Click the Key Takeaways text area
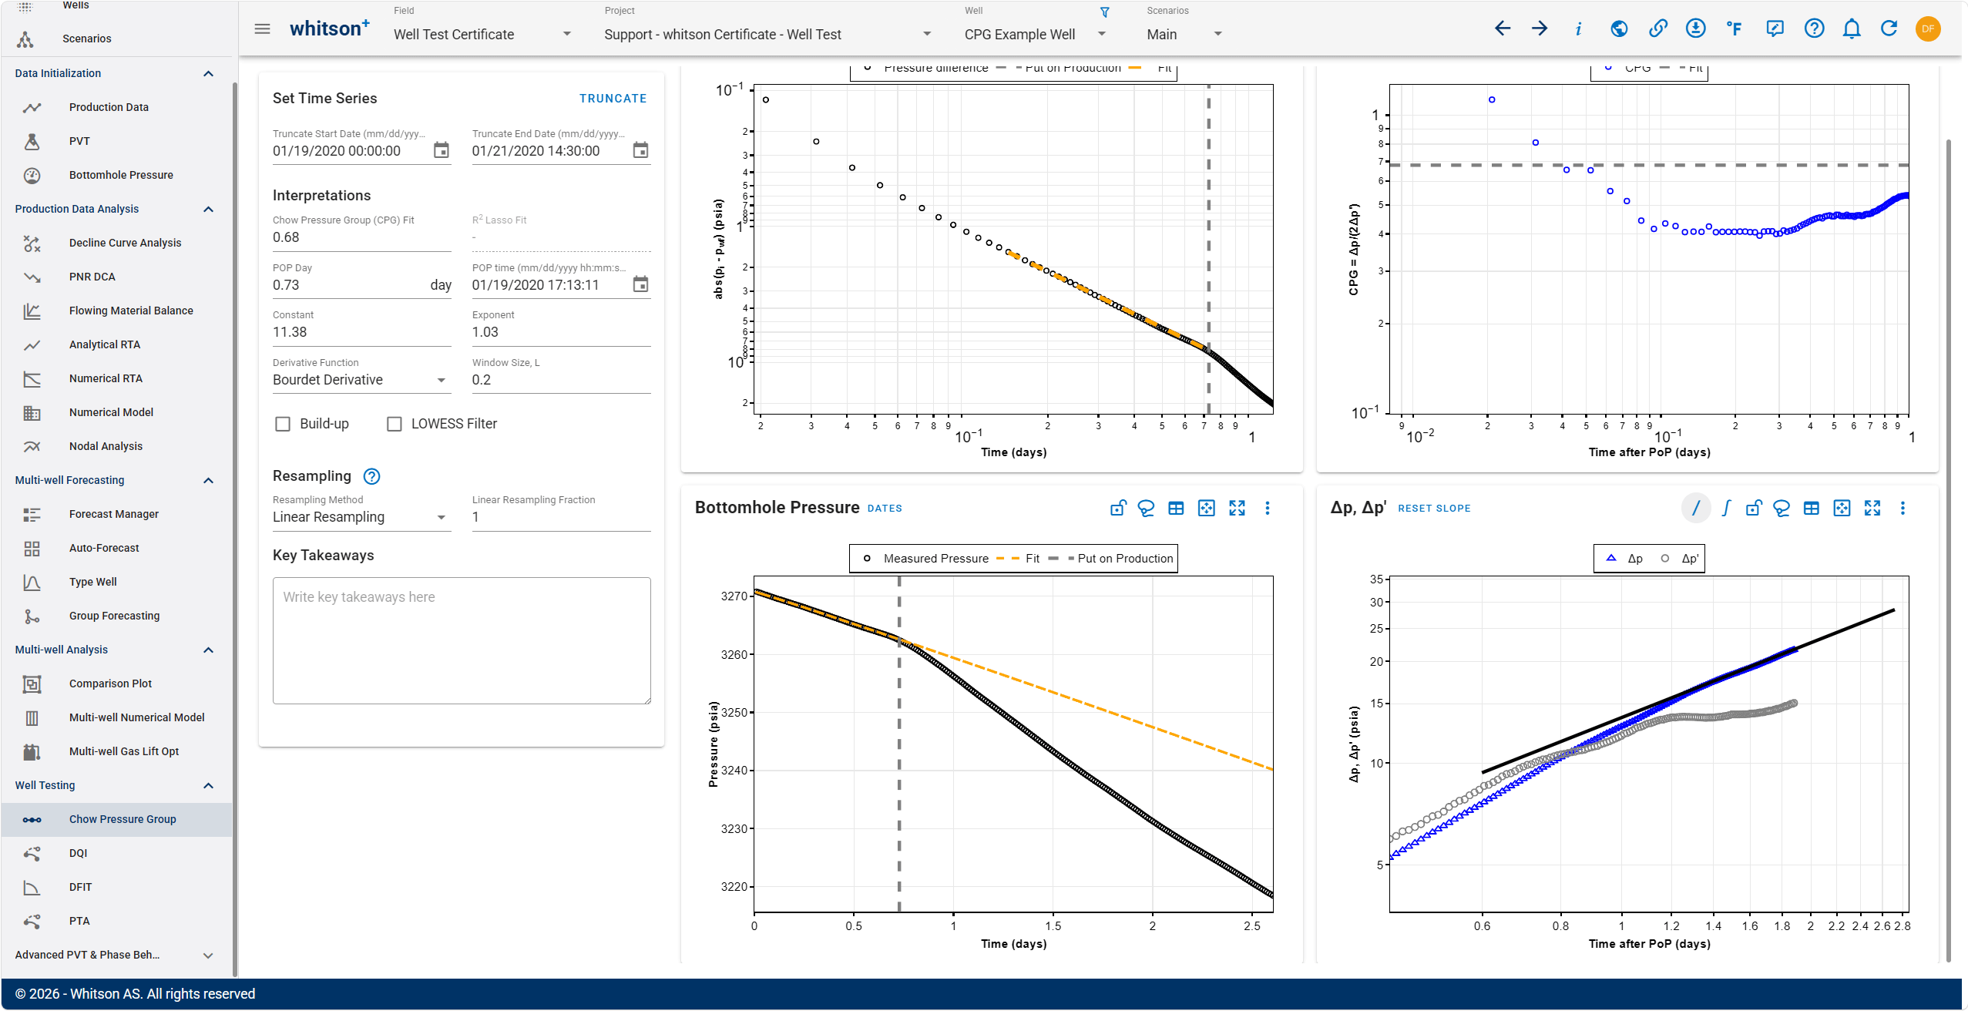Screen dimensions: 1968x1011 [462, 640]
